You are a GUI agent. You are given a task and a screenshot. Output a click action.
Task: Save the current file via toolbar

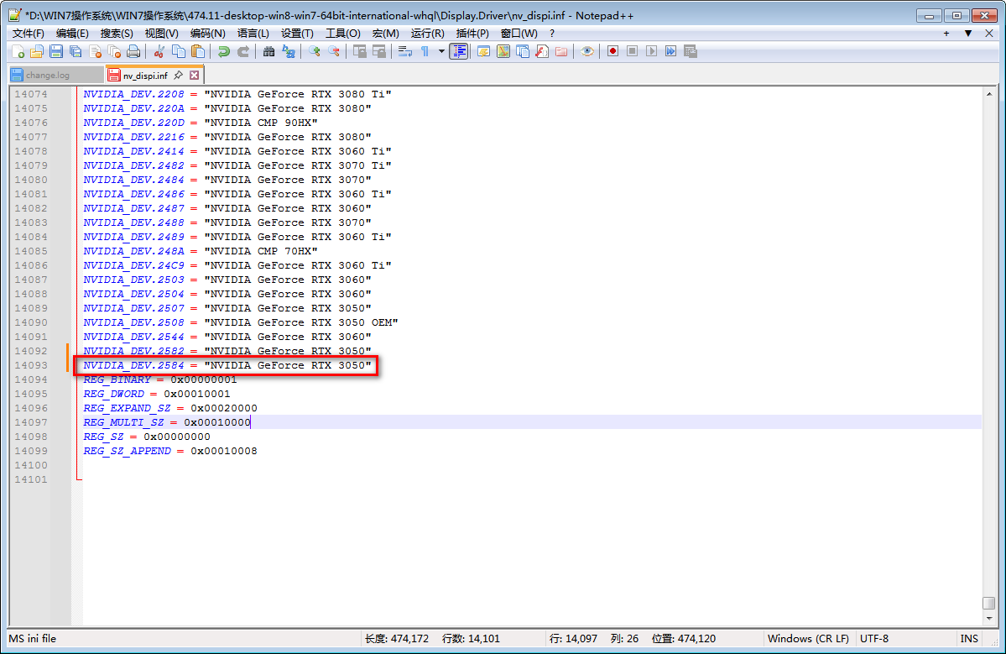56,51
